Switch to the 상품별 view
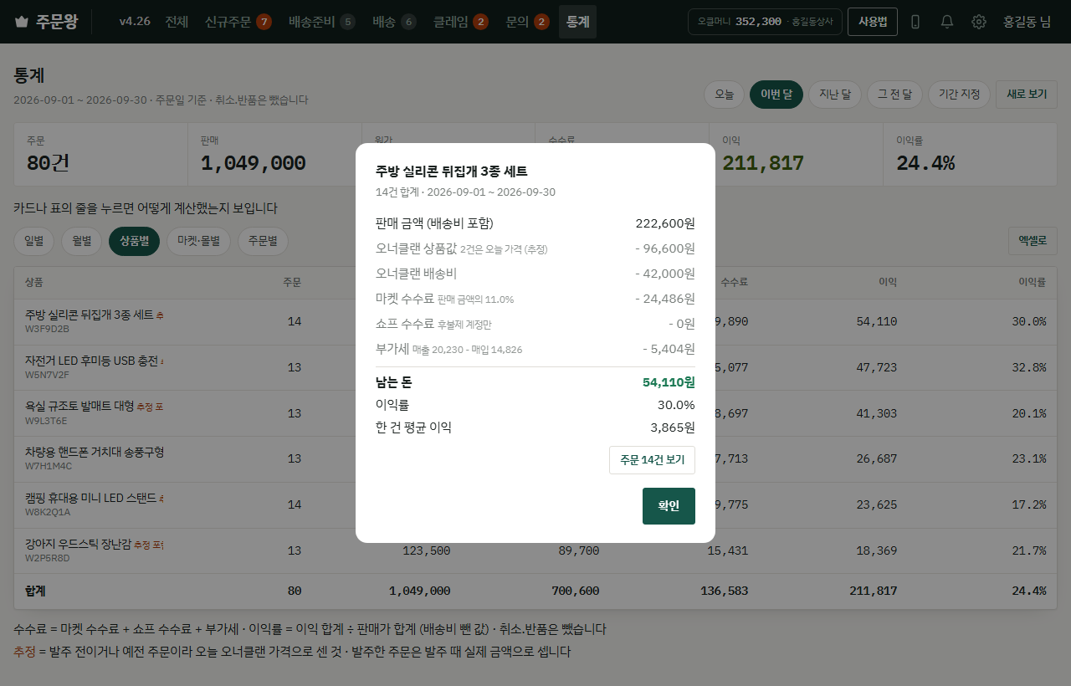 click(134, 241)
